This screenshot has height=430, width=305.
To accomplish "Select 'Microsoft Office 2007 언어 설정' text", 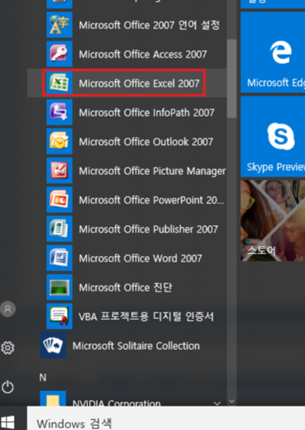I will coord(150,25).
